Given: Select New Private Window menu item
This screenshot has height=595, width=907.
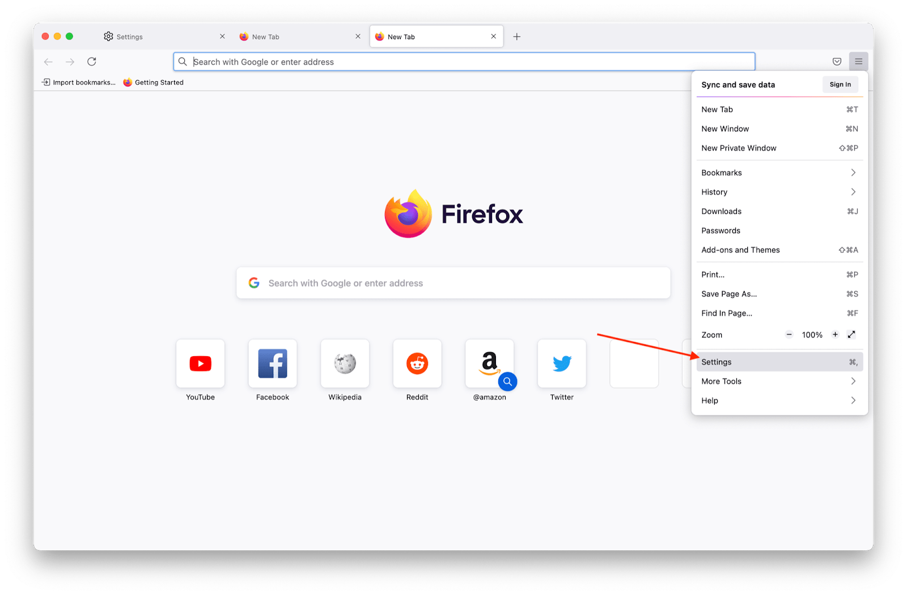Looking at the screenshot, I should 779,148.
